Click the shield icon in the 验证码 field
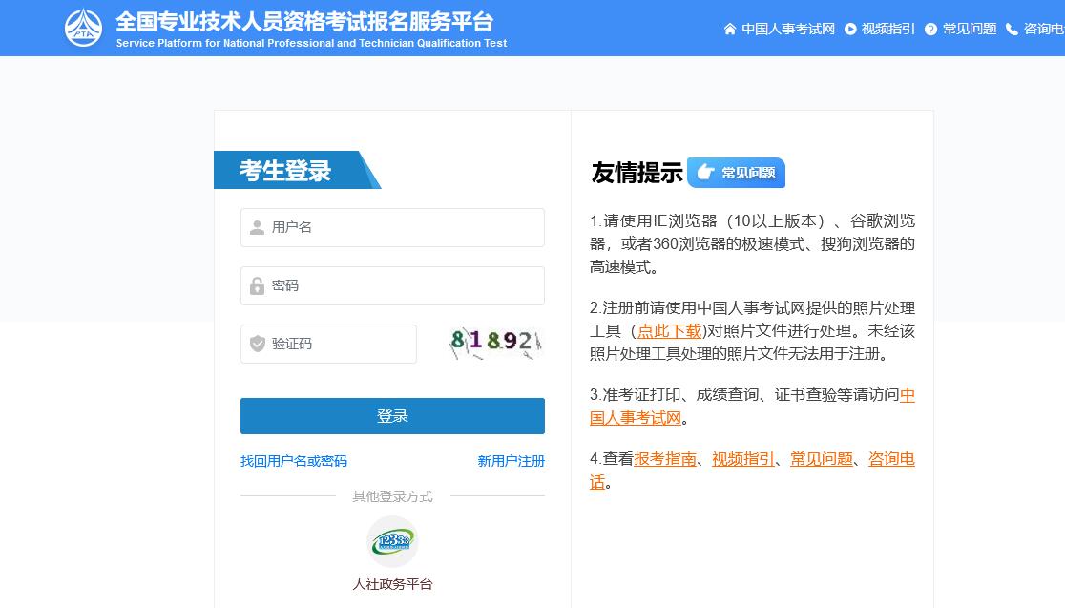Screen dimensions: 1065x608 click(257, 344)
